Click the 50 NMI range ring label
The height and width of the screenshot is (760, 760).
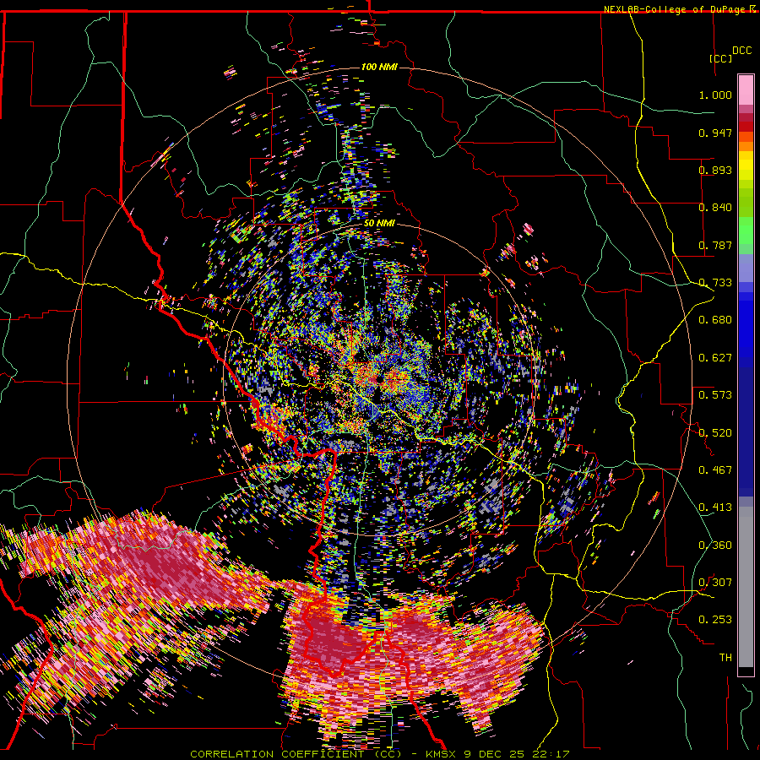[x=379, y=223]
